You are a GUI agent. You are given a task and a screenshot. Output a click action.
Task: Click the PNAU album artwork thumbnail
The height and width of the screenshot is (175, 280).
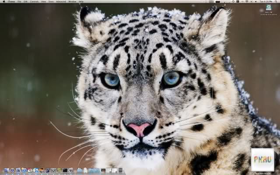pyautogui.click(x=262, y=159)
